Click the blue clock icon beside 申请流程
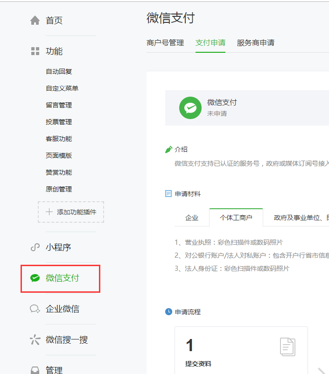Viewport: 329px width, 374px height. 168,312
